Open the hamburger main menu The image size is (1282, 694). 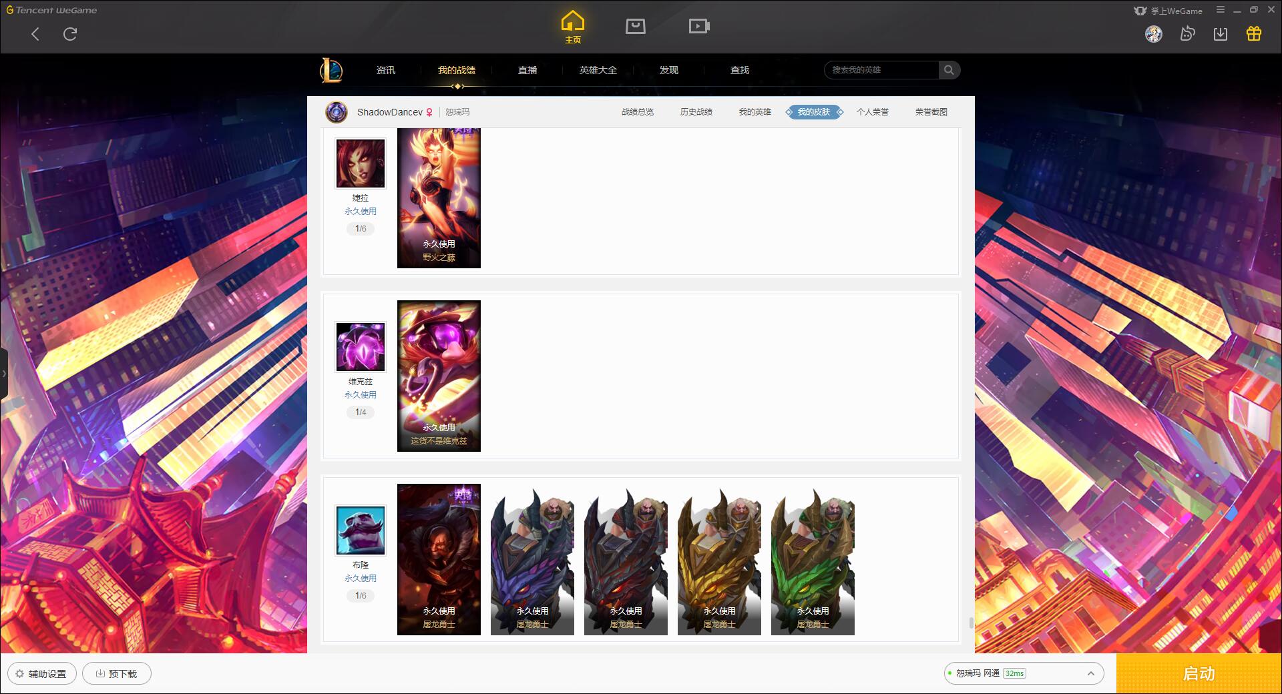(1221, 10)
